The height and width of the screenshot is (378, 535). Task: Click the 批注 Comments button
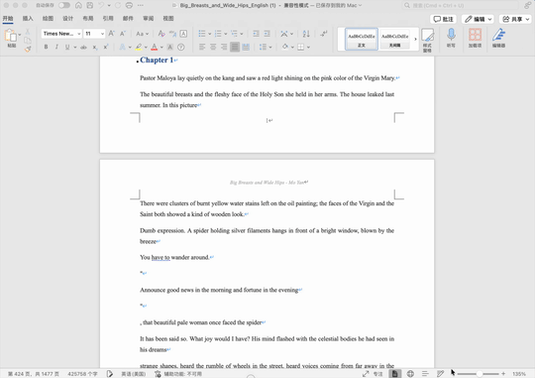[x=443, y=19]
